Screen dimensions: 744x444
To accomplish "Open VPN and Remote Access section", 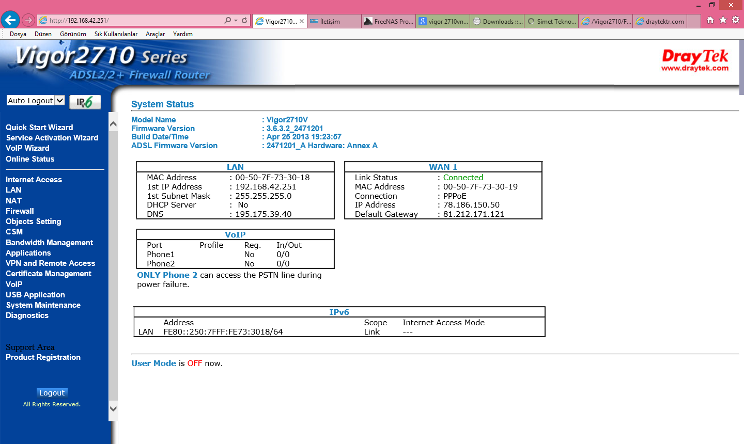I will point(50,263).
